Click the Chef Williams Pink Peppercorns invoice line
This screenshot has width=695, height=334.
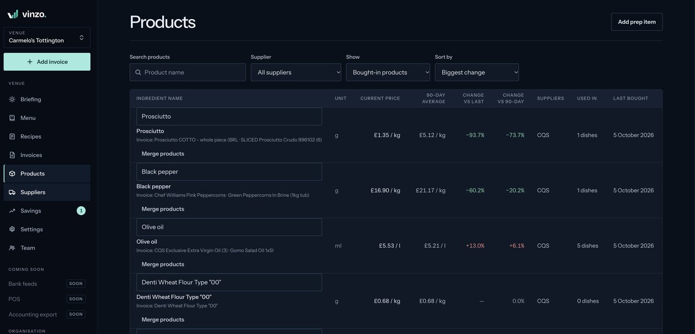223,195
